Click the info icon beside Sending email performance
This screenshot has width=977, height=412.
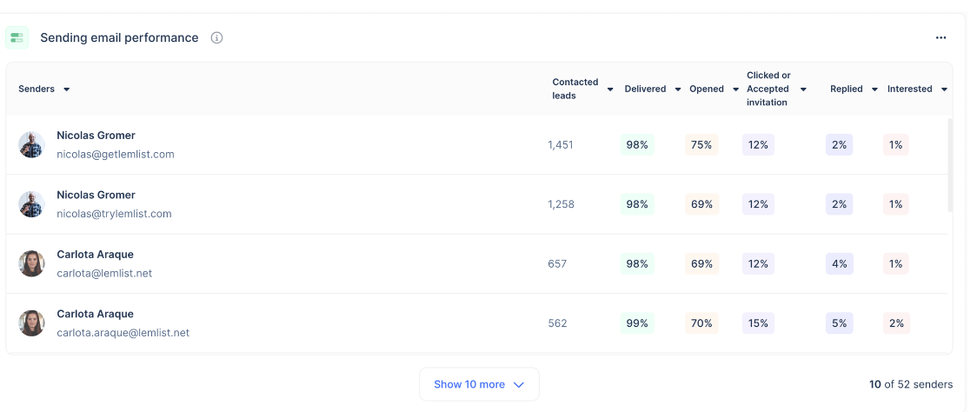217,37
